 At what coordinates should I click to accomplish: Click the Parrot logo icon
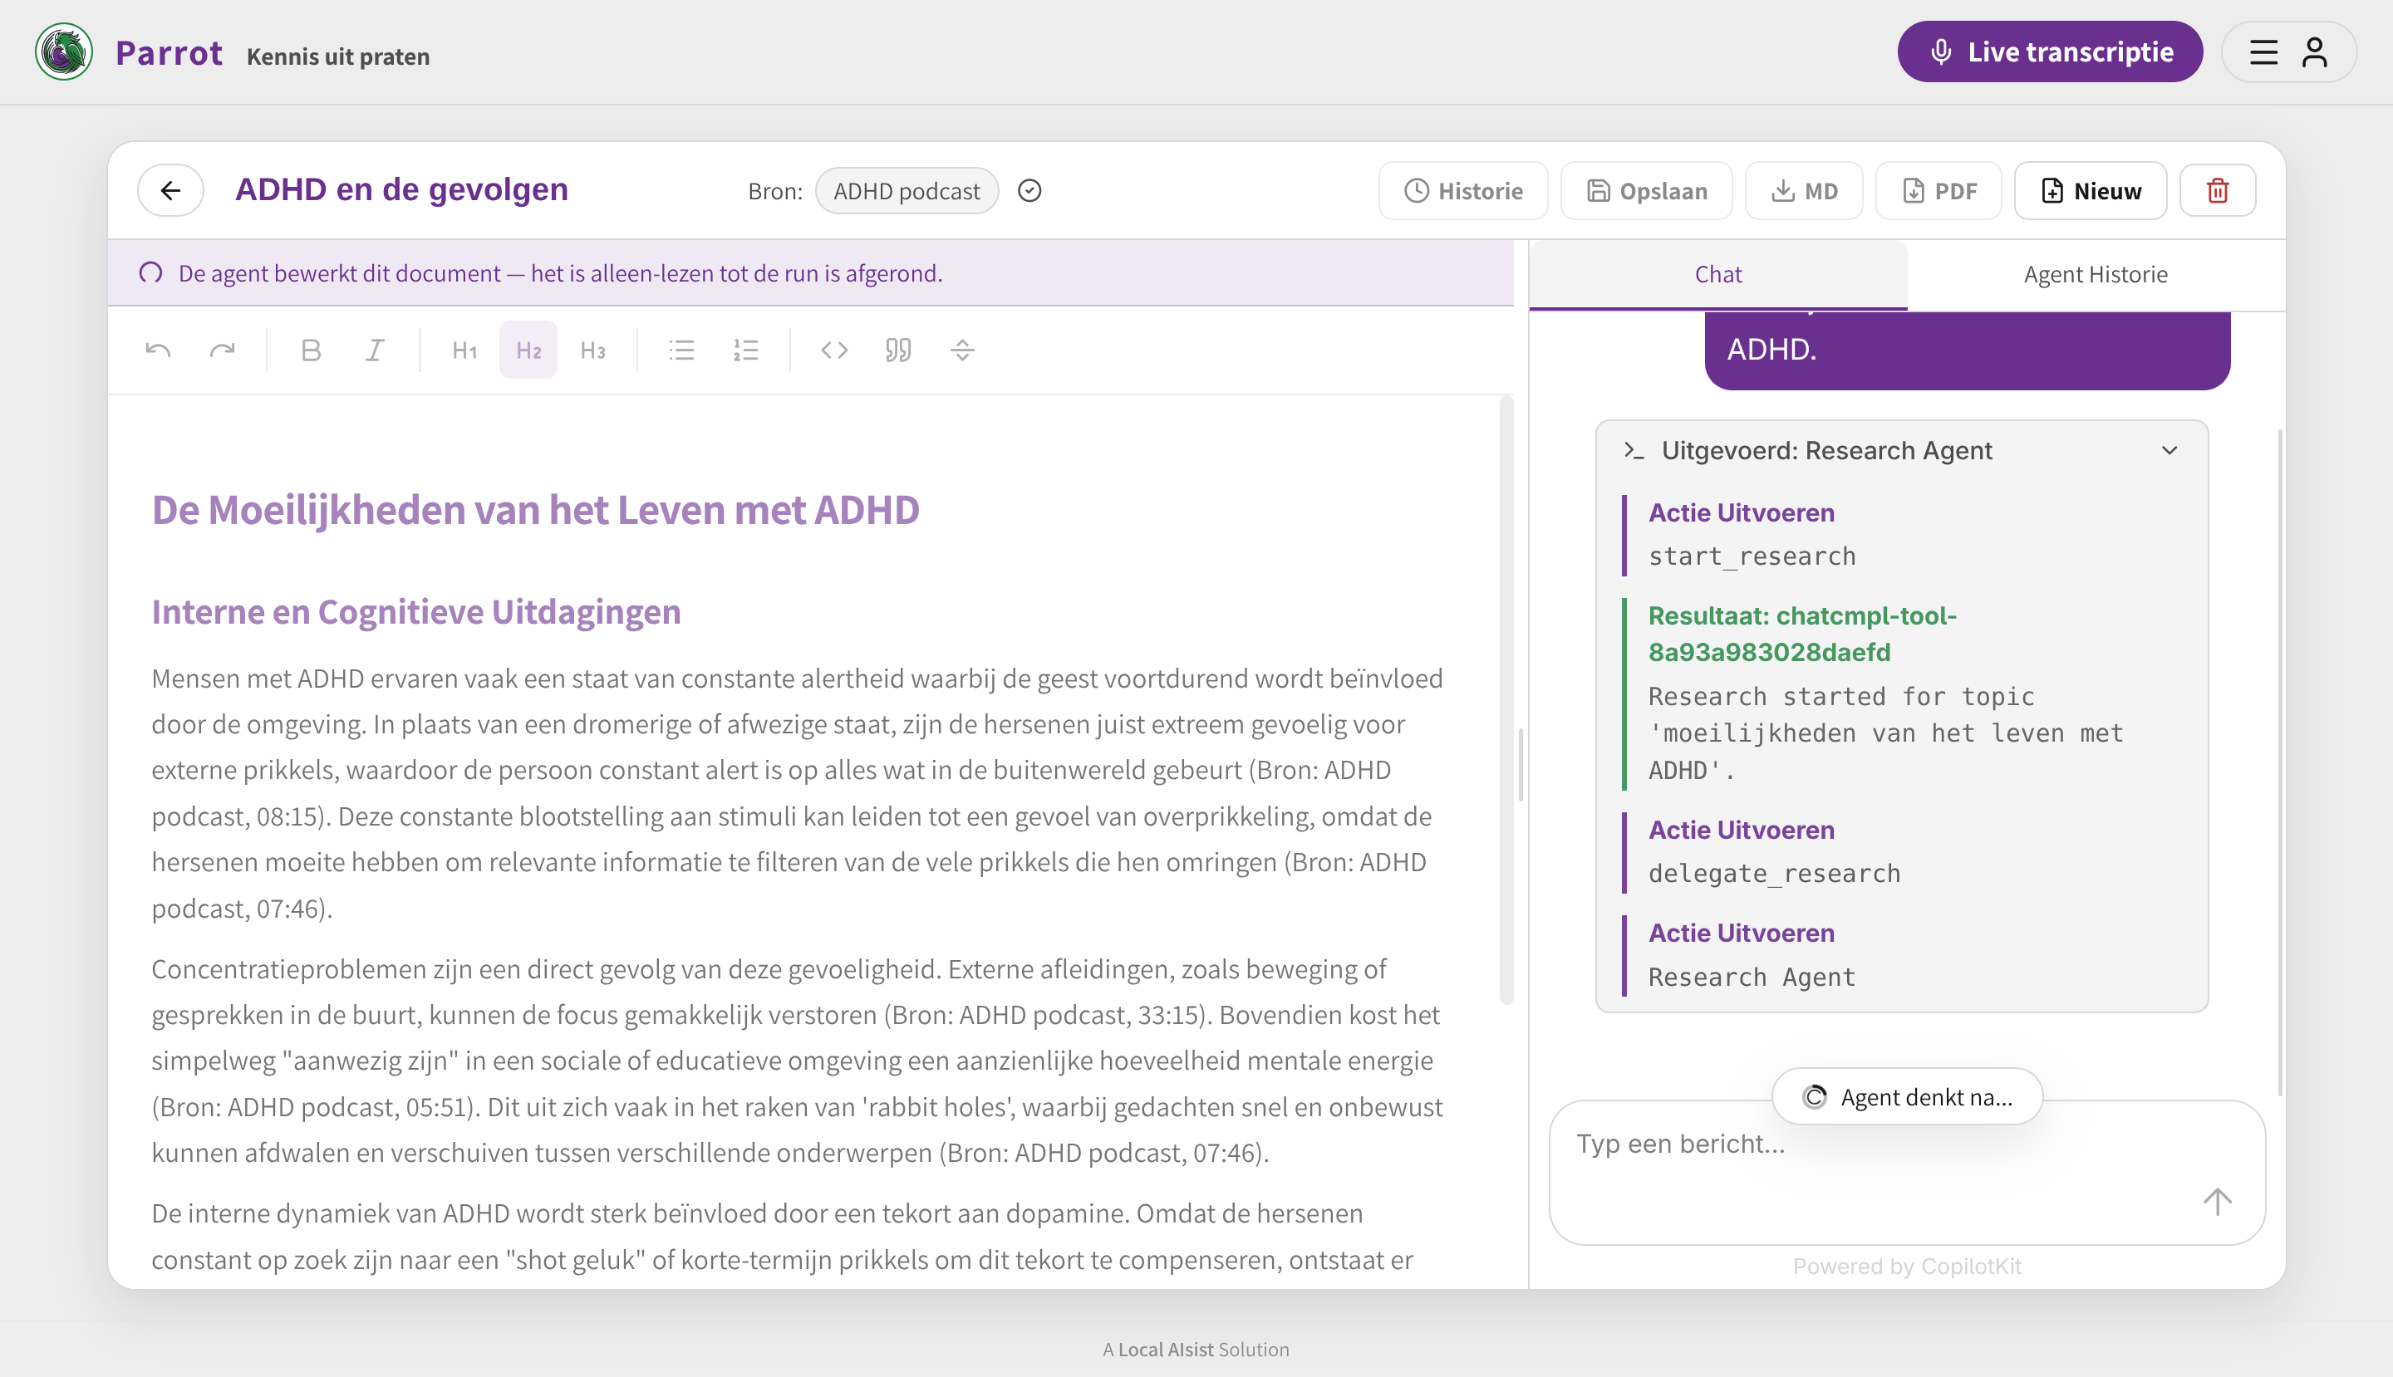[x=63, y=52]
